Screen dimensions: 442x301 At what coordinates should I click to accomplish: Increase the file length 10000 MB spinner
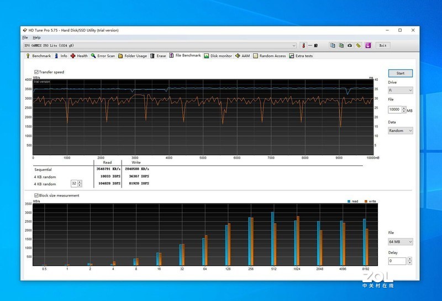point(404,108)
